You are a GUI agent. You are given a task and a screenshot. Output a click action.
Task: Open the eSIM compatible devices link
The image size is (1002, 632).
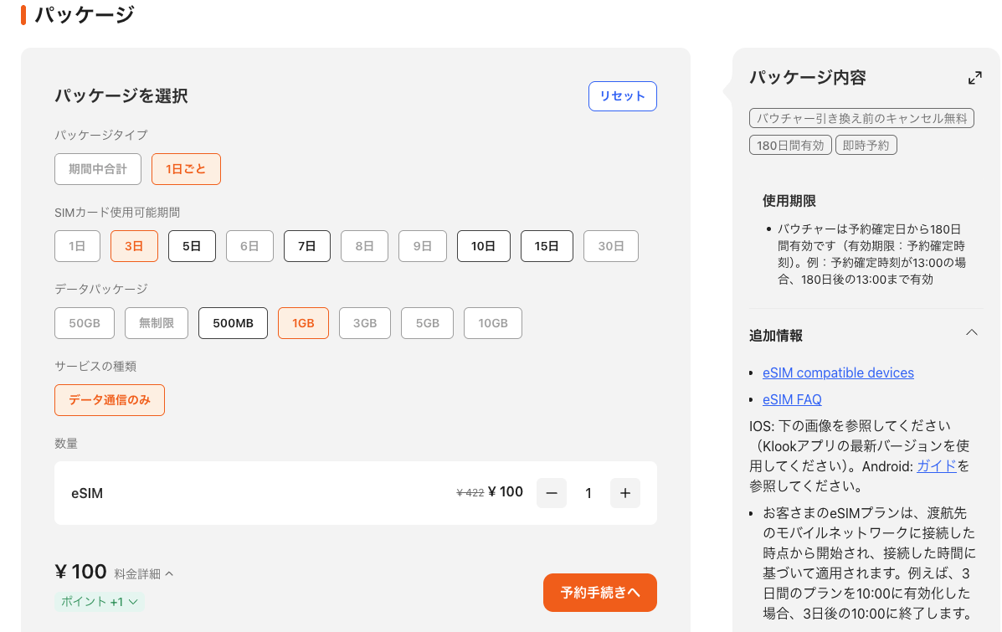[x=838, y=373]
